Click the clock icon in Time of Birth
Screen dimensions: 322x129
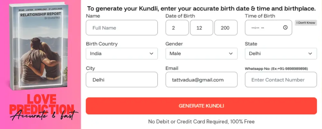[285, 28]
